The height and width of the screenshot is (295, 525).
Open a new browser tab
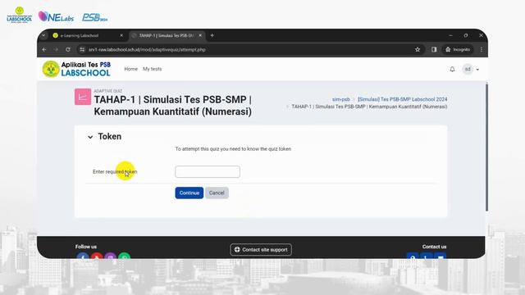[x=212, y=35]
